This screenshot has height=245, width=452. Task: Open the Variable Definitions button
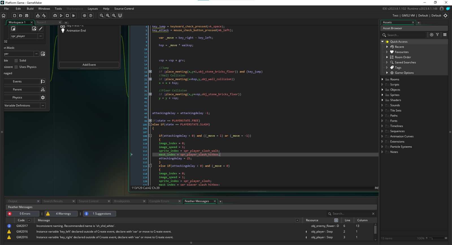tap(17, 106)
